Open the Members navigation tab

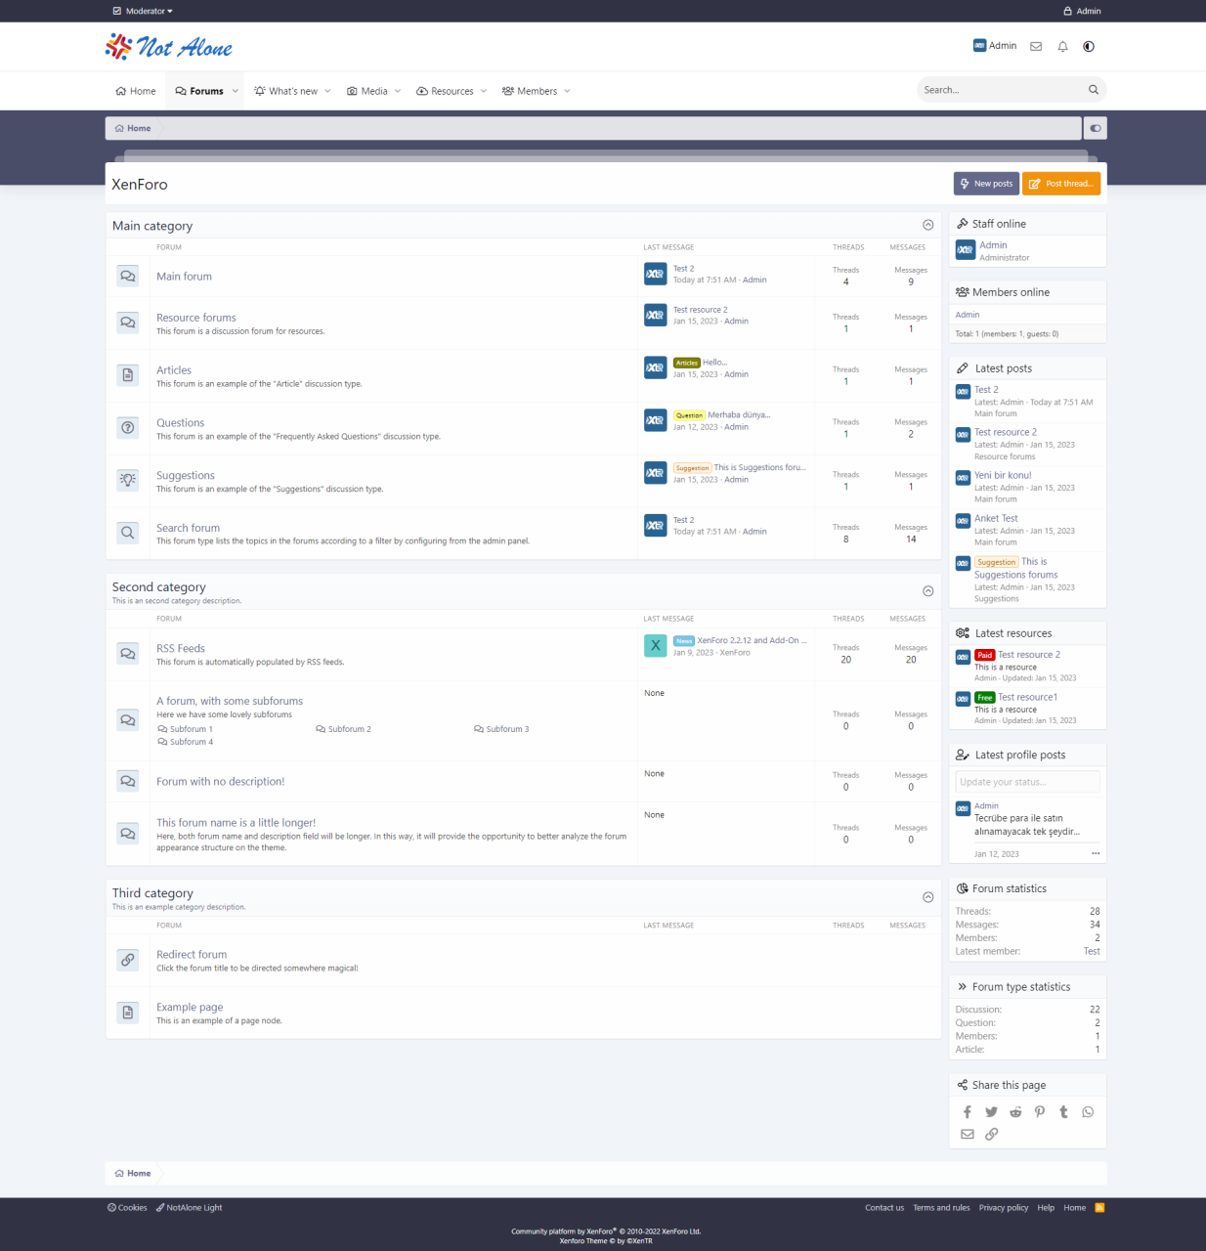point(529,91)
